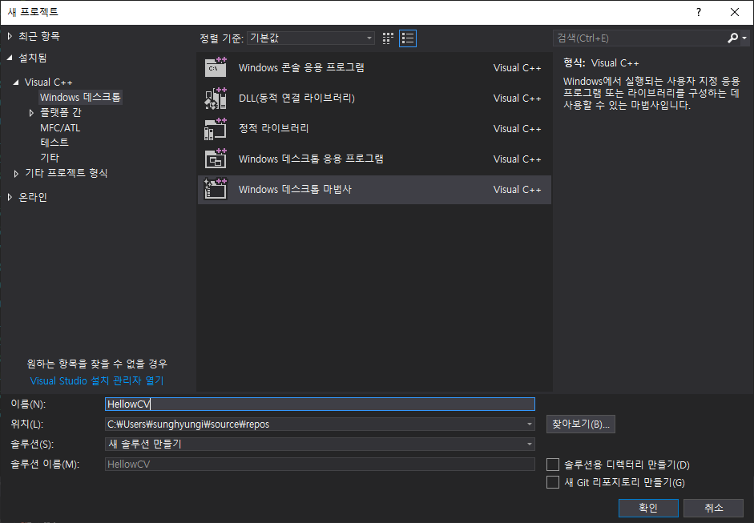Expand the 온라인 tree node

[x=10, y=197]
